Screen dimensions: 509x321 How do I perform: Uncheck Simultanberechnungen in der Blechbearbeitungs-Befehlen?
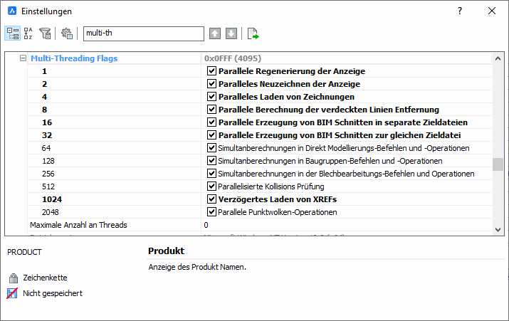point(211,174)
